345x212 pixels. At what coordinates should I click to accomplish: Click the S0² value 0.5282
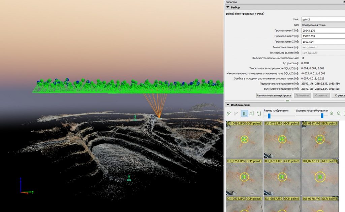click(305, 63)
